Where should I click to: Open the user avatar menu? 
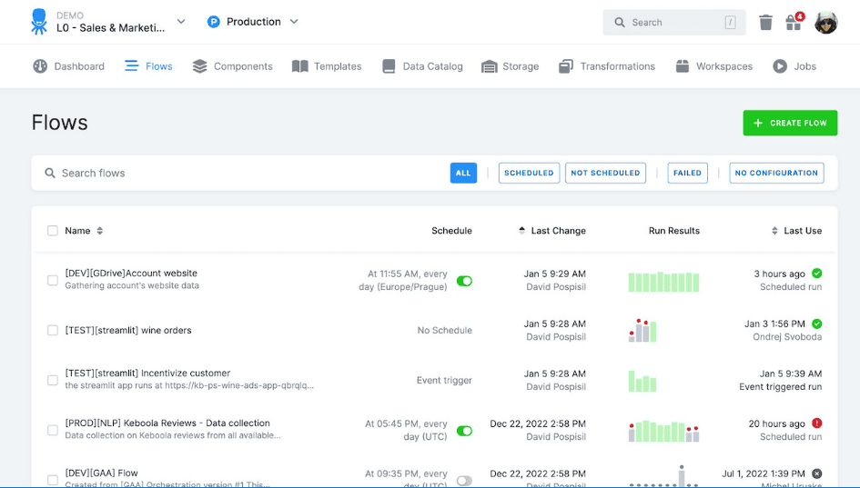click(826, 23)
